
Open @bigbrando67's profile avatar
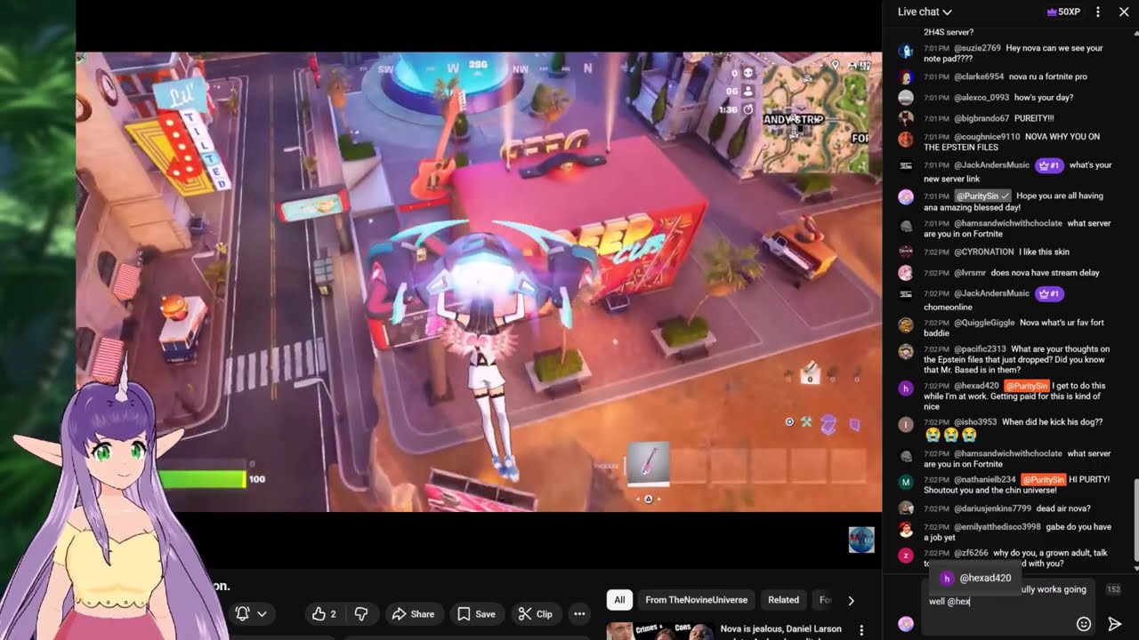tap(906, 118)
